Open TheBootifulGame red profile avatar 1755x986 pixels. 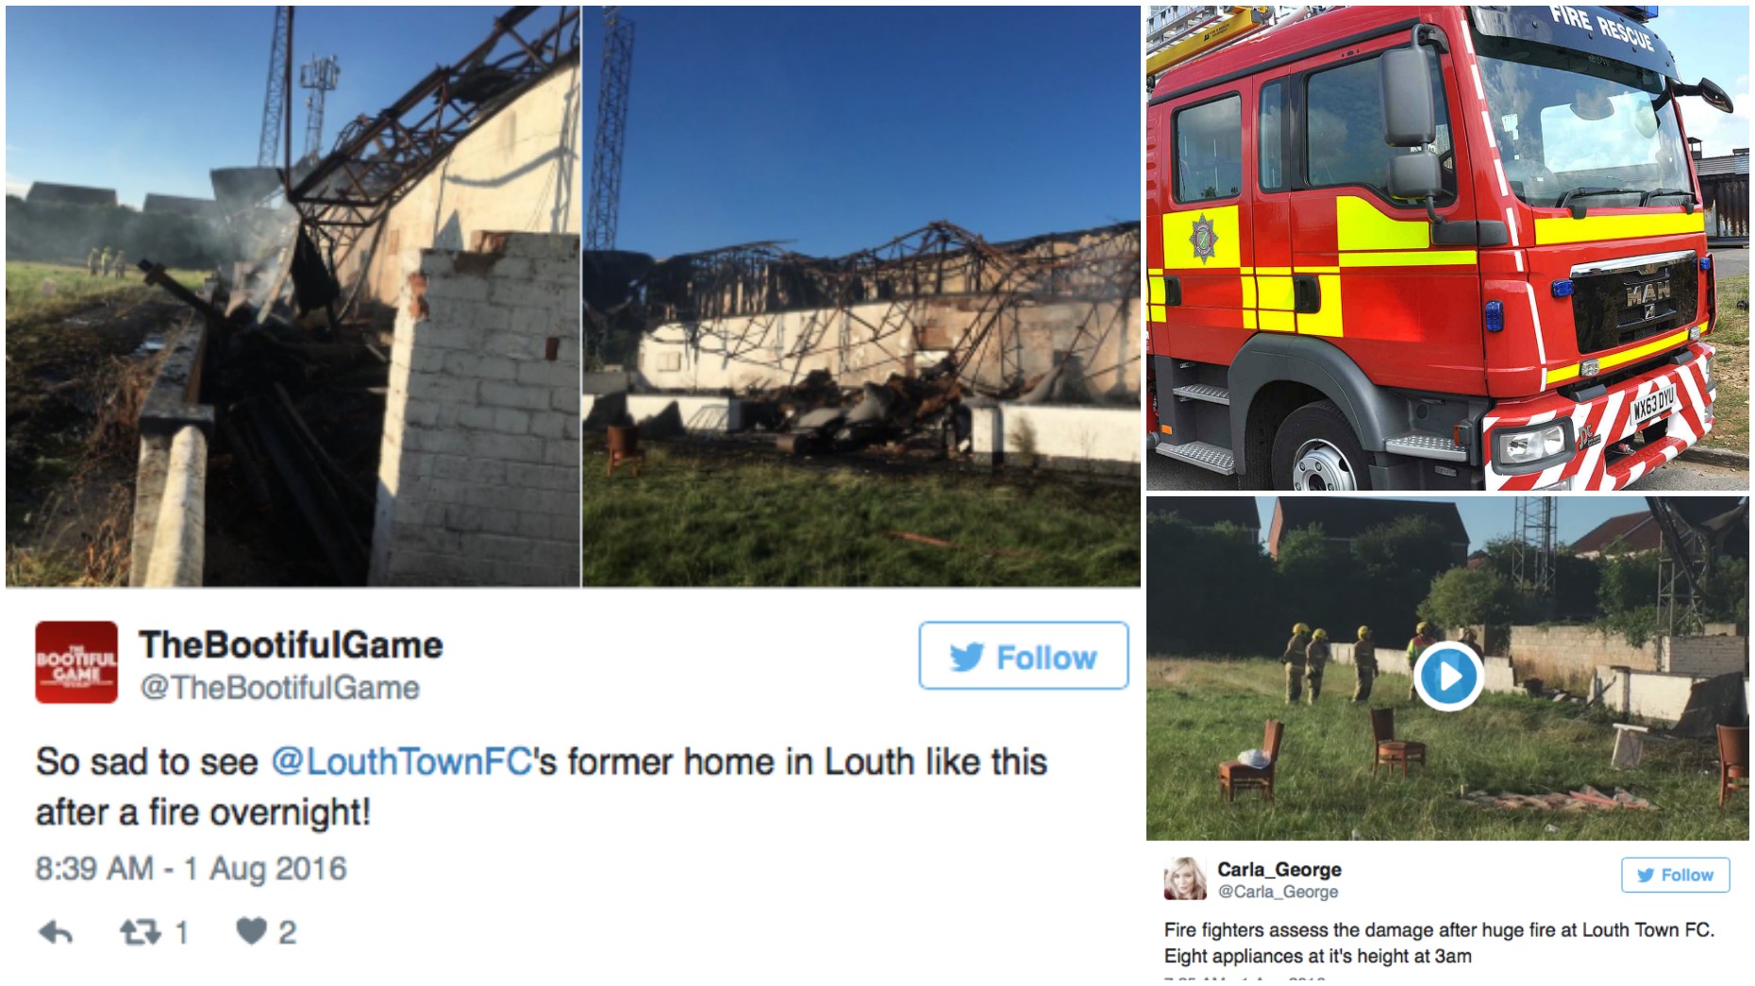[x=76, y=662]
